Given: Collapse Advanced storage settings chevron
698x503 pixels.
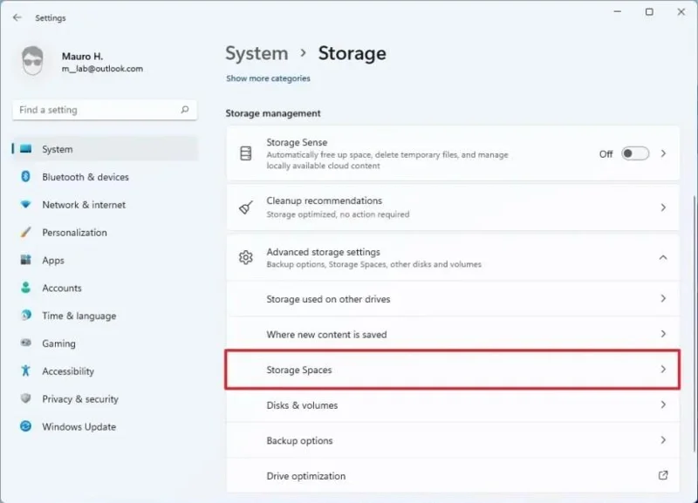Looking at the screenshot, I should pyautogui.click(x=663, y=257).
